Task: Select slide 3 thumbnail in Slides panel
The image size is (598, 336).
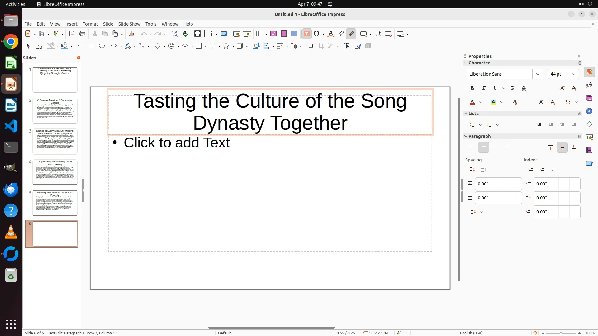Action: pyautogui.click(x=55, y=142)
